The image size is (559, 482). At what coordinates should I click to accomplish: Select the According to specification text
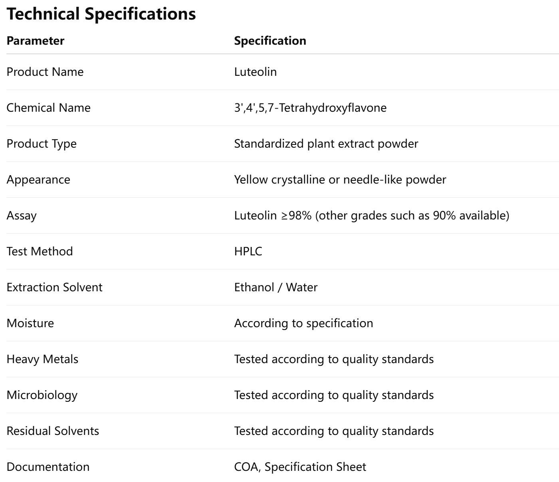point(303,323)
